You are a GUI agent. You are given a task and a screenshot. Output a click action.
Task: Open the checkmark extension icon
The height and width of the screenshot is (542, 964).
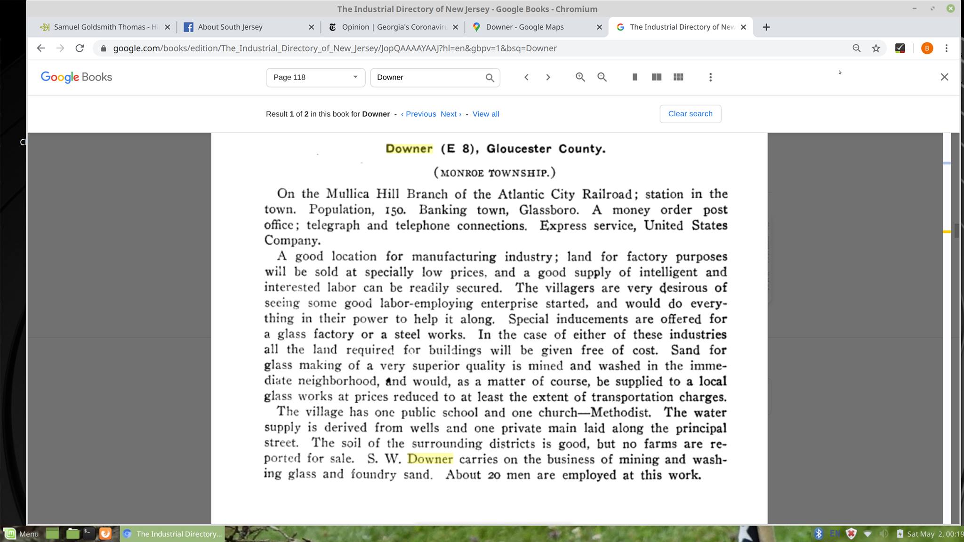(x=900, y=48)
